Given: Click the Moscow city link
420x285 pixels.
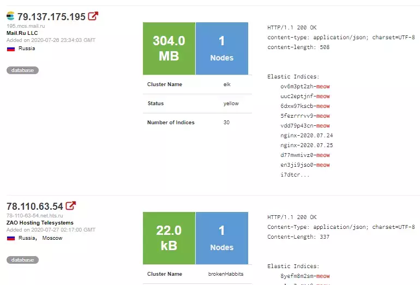Looking at the screenshot, I should pos(52,238).
